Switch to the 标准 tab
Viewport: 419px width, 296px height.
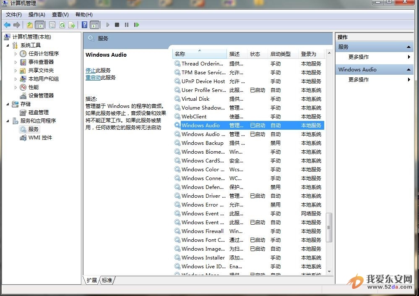click(107, 280)
